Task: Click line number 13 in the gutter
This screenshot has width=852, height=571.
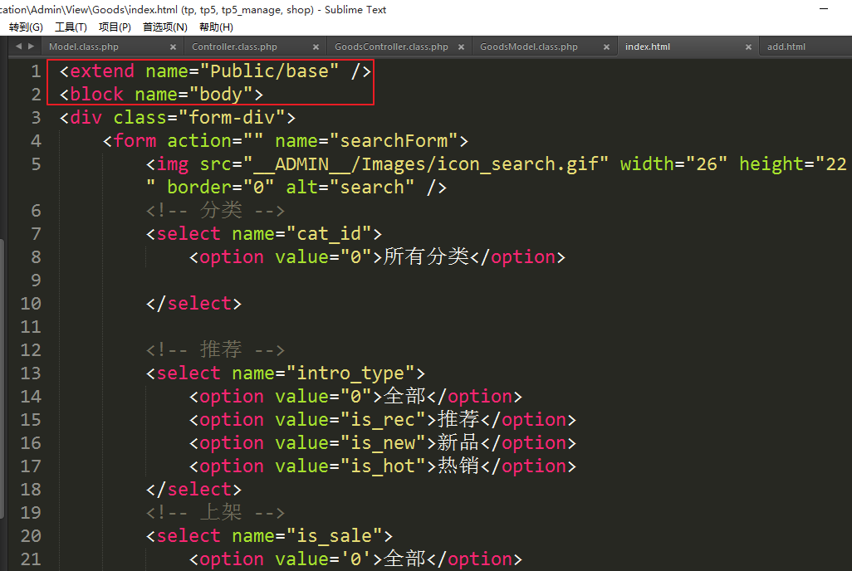Action: 31,373
